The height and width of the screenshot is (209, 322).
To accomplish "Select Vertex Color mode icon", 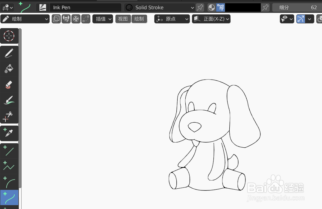I will 221,7.
